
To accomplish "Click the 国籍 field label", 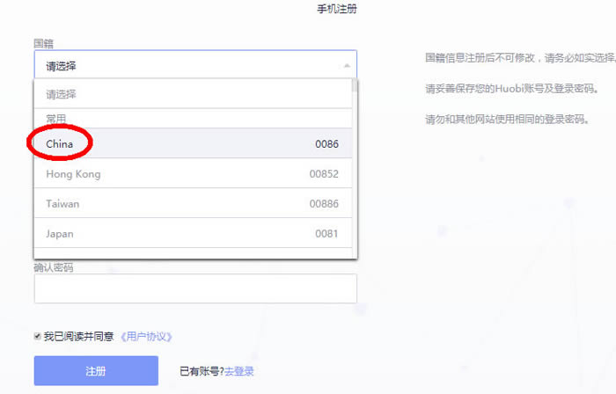I will point(43,42).
